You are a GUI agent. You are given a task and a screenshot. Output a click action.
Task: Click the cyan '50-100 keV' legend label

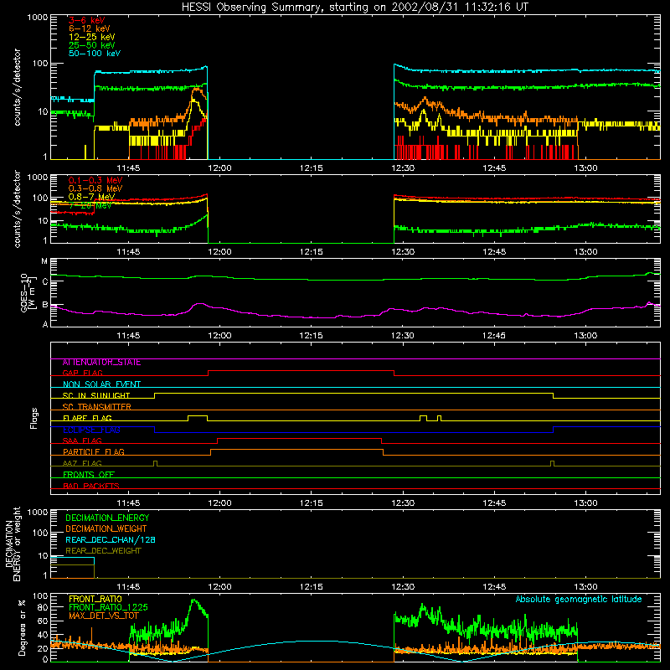click(x=95, y=53)
